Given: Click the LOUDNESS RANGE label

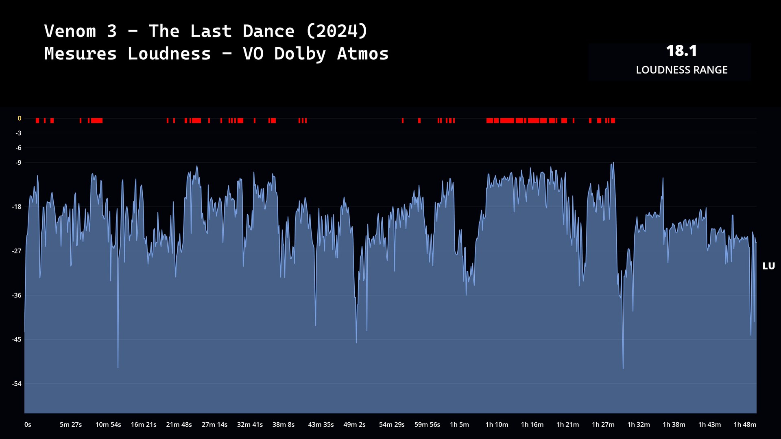Looking at the screenshot, I should (x=682, y=70).
